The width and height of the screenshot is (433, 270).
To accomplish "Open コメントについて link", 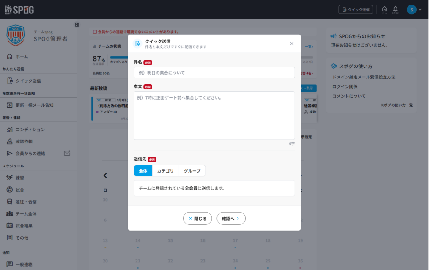I will tap(349, 96).
